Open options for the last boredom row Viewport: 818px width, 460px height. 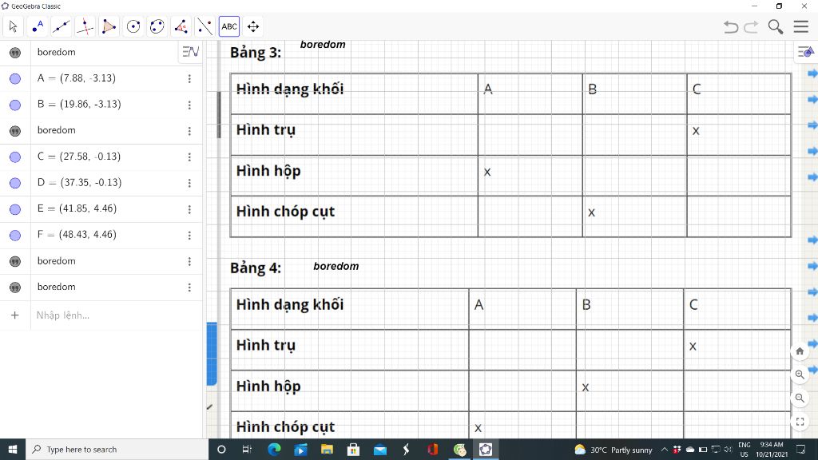click(x=189, y=287)
